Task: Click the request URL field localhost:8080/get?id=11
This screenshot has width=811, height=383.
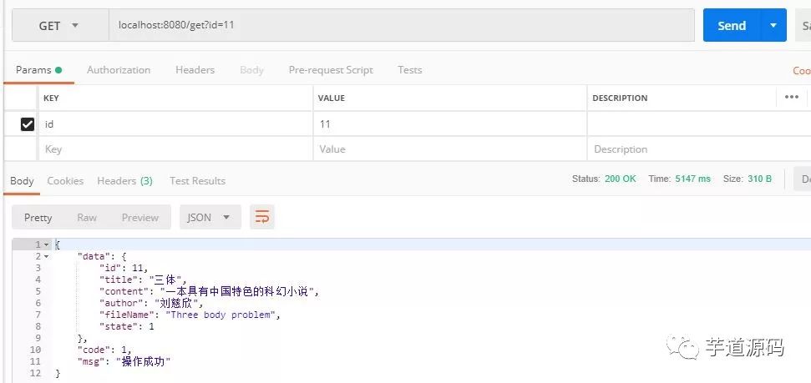Action: click(x=402, y=25)
